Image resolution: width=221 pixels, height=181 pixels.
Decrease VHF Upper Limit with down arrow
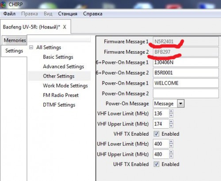[171, 126]
